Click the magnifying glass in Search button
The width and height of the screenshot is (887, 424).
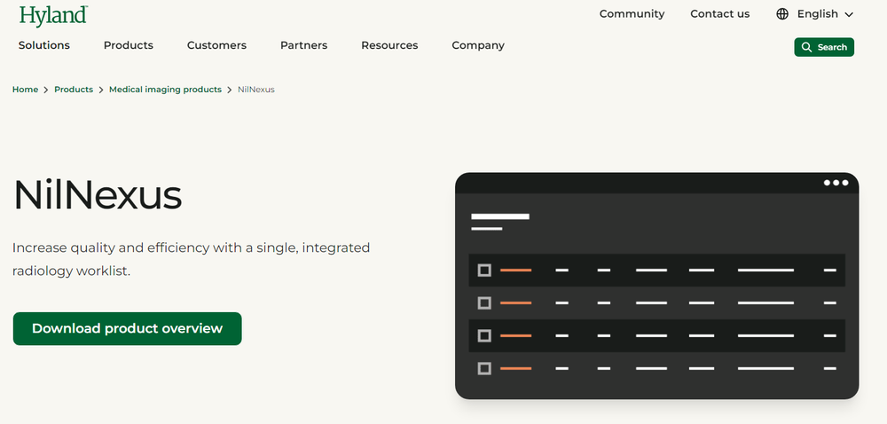pyautogui.click(x=806, y=47)
